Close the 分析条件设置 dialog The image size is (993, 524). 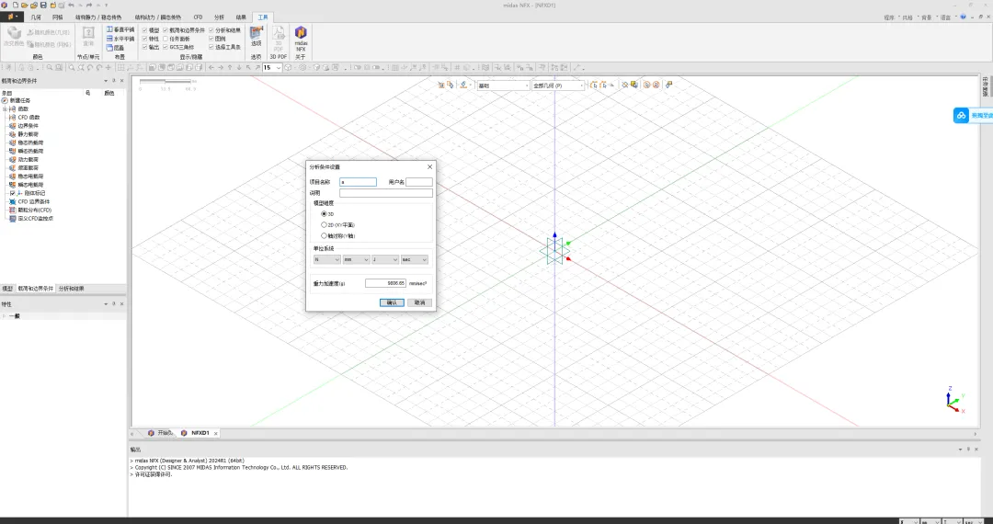[429, 166]
